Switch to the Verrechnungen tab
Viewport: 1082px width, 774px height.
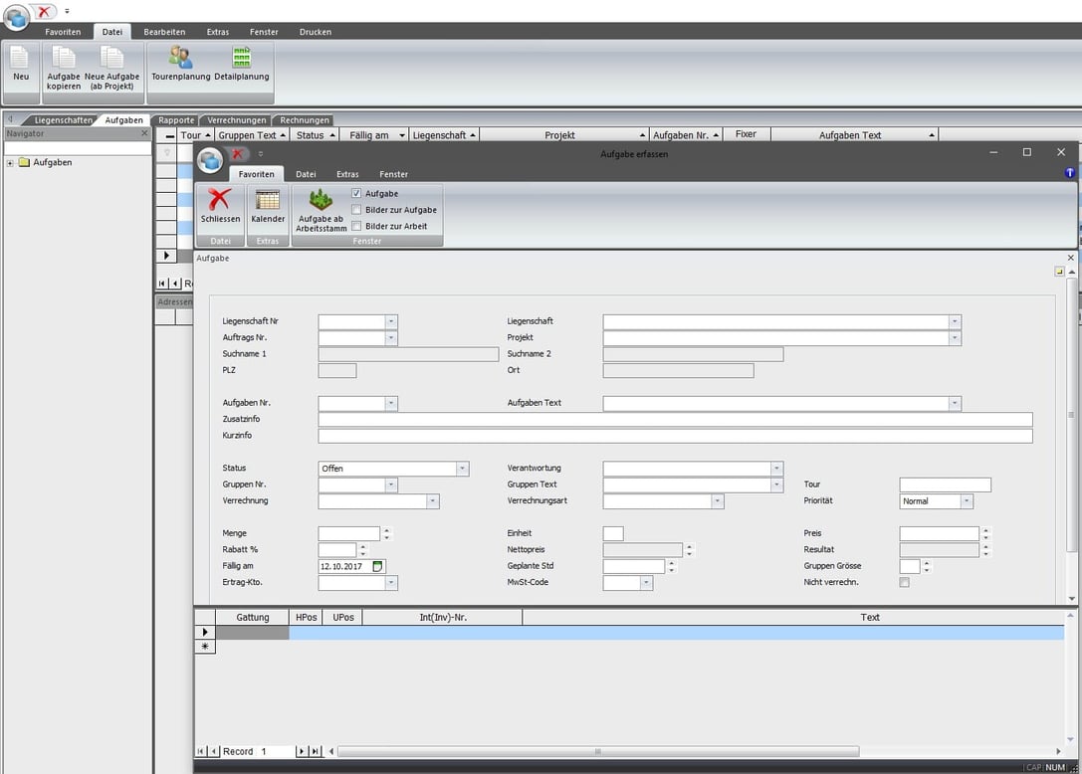click(236, 120)
